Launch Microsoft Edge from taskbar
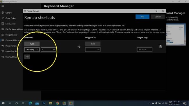Viewport: 189px width, 106px height. 30,103
